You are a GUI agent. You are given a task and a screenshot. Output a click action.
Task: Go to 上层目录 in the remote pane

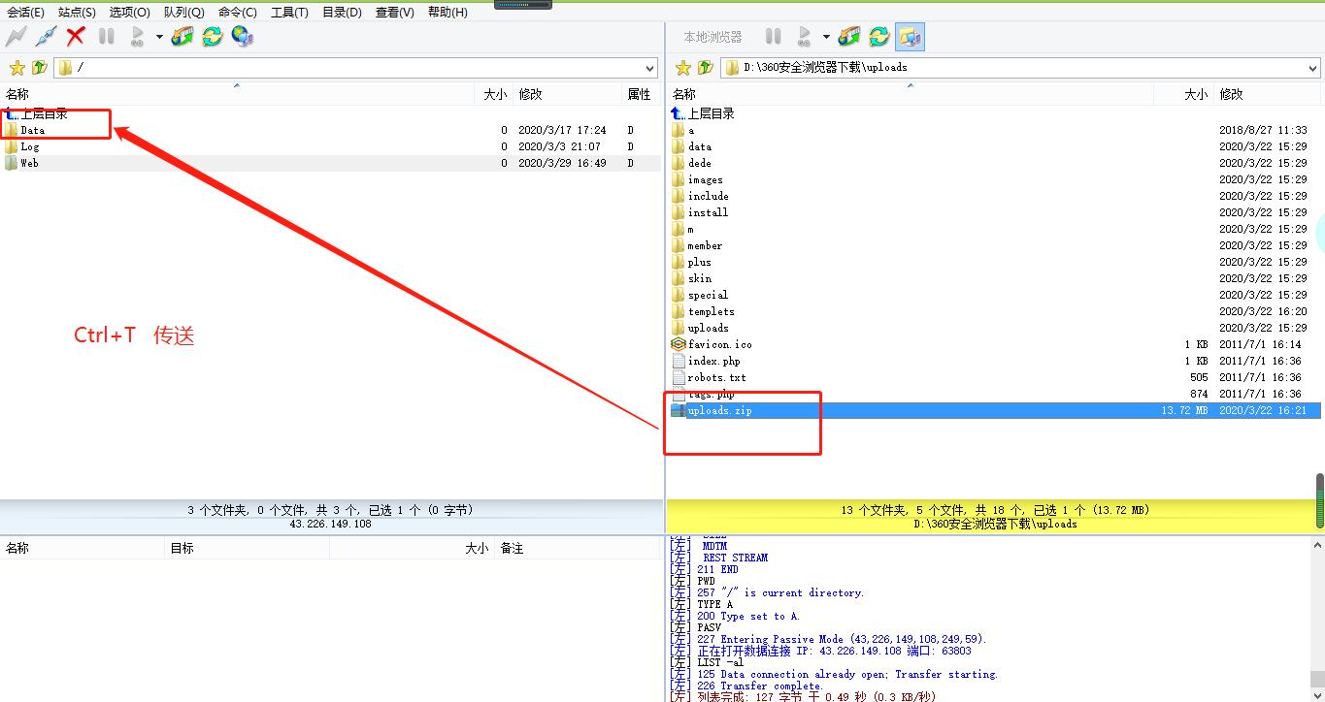tap(37, 113)
